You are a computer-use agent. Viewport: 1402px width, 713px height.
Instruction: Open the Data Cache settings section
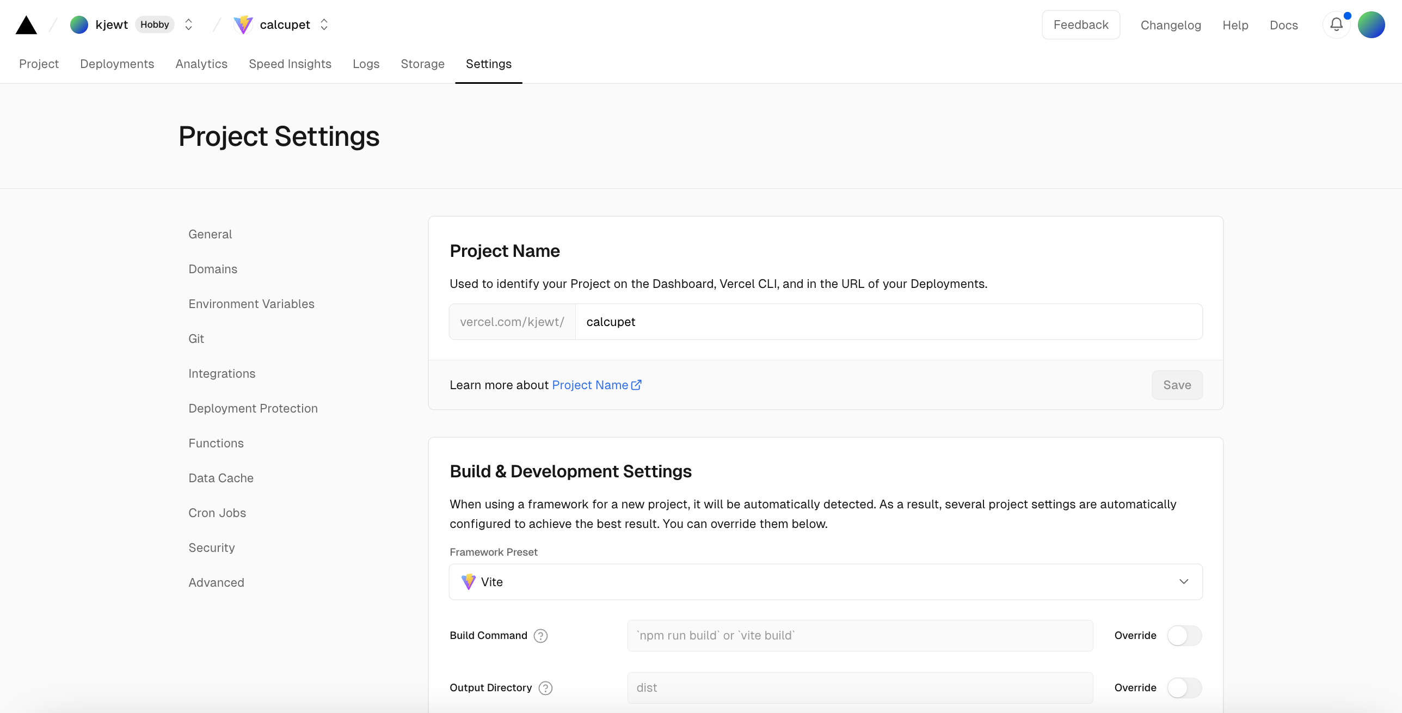pyautogui.click(x=221, y=478)
